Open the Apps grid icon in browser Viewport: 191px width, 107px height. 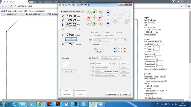point(2,11)
